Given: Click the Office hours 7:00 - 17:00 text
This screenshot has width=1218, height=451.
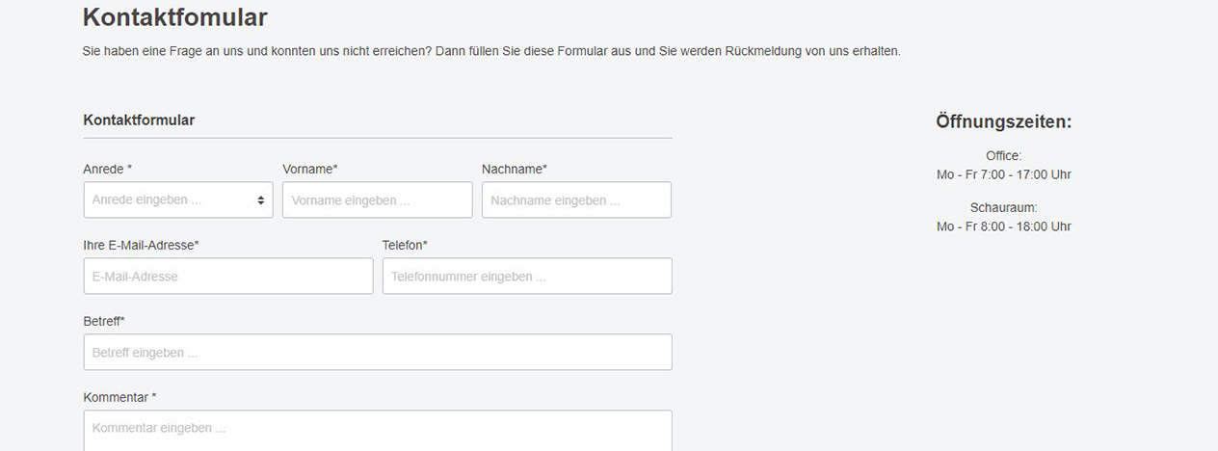Looking at the screenshot, I should (x=1003, y=174).
